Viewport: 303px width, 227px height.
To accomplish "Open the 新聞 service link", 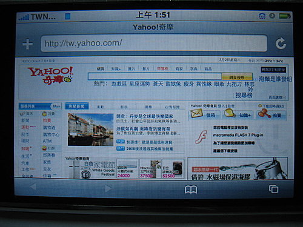I will [25, 120].
